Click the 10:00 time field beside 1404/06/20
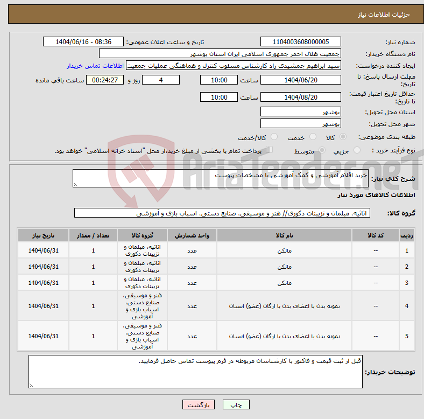424x419 pixels. coord(219,80)
